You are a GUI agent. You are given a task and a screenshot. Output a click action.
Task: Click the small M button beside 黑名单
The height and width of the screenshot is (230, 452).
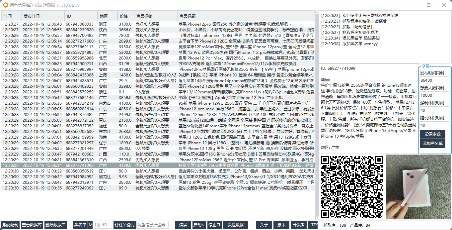[x=91, y=225]
